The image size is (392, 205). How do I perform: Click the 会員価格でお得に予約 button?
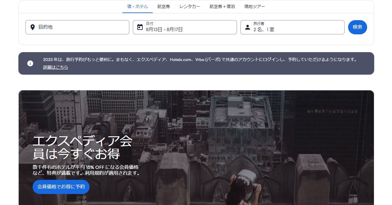[x=61, y=187]
